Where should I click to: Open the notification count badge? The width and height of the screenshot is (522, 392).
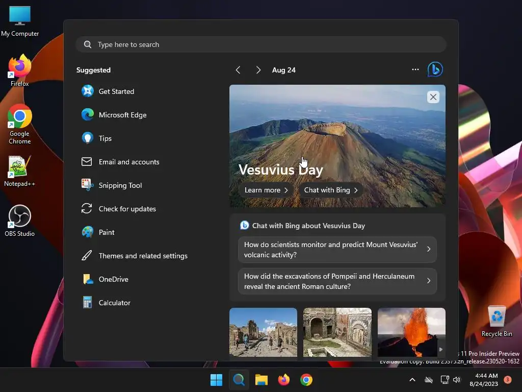click(x=508, y=379)
